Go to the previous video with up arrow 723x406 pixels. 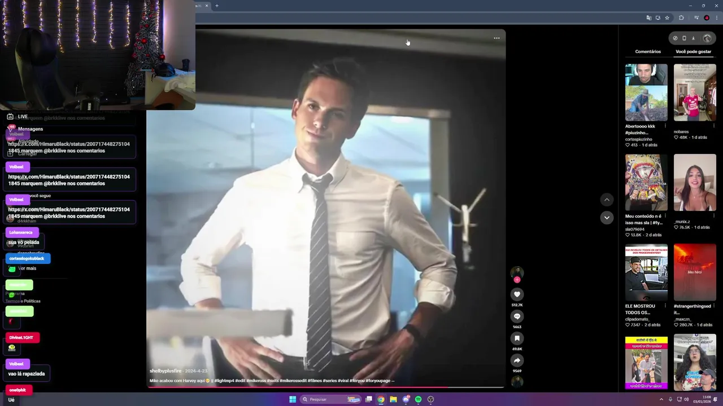pos(607,200)
